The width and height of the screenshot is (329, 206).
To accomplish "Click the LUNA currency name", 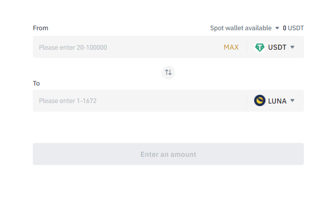I will [277, 101].
